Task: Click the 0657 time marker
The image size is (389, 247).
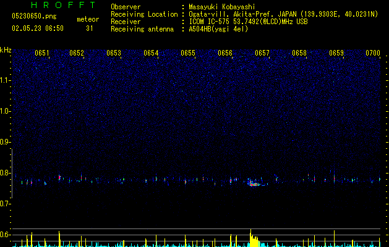Action: pyautogui.click(x=262, y=53)
